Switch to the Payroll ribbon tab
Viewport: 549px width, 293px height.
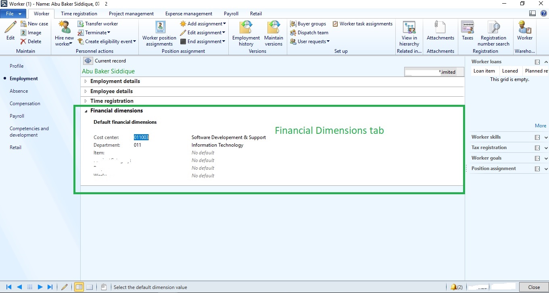point(231,14)
